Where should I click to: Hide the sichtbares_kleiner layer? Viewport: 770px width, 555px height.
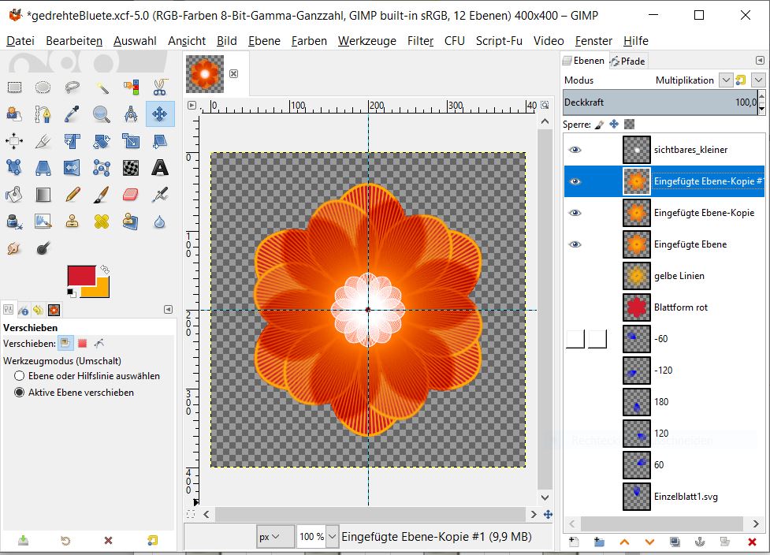(575, 150)
